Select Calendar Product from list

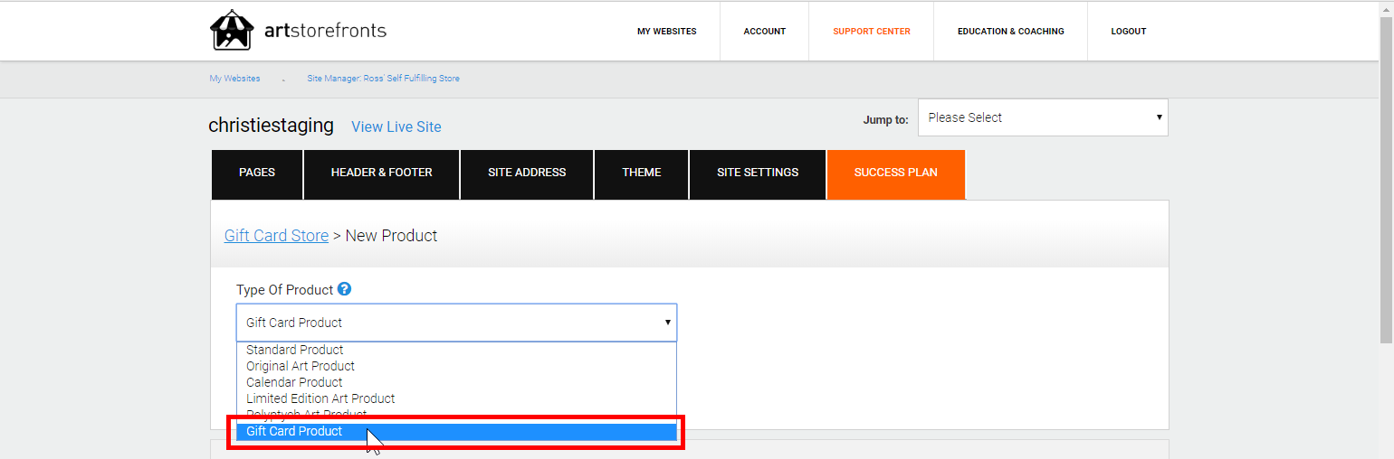coord(294,382)
